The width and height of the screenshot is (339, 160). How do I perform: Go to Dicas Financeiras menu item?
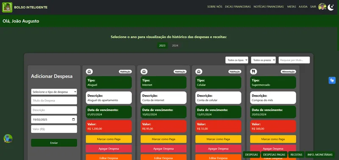point(238,7)
